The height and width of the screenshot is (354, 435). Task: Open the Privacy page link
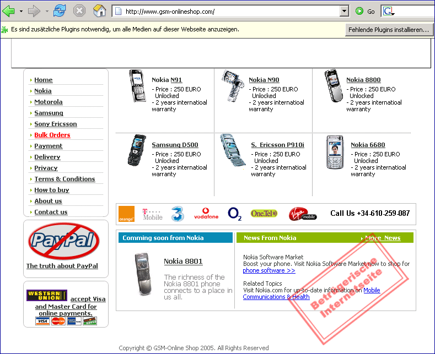46,168
